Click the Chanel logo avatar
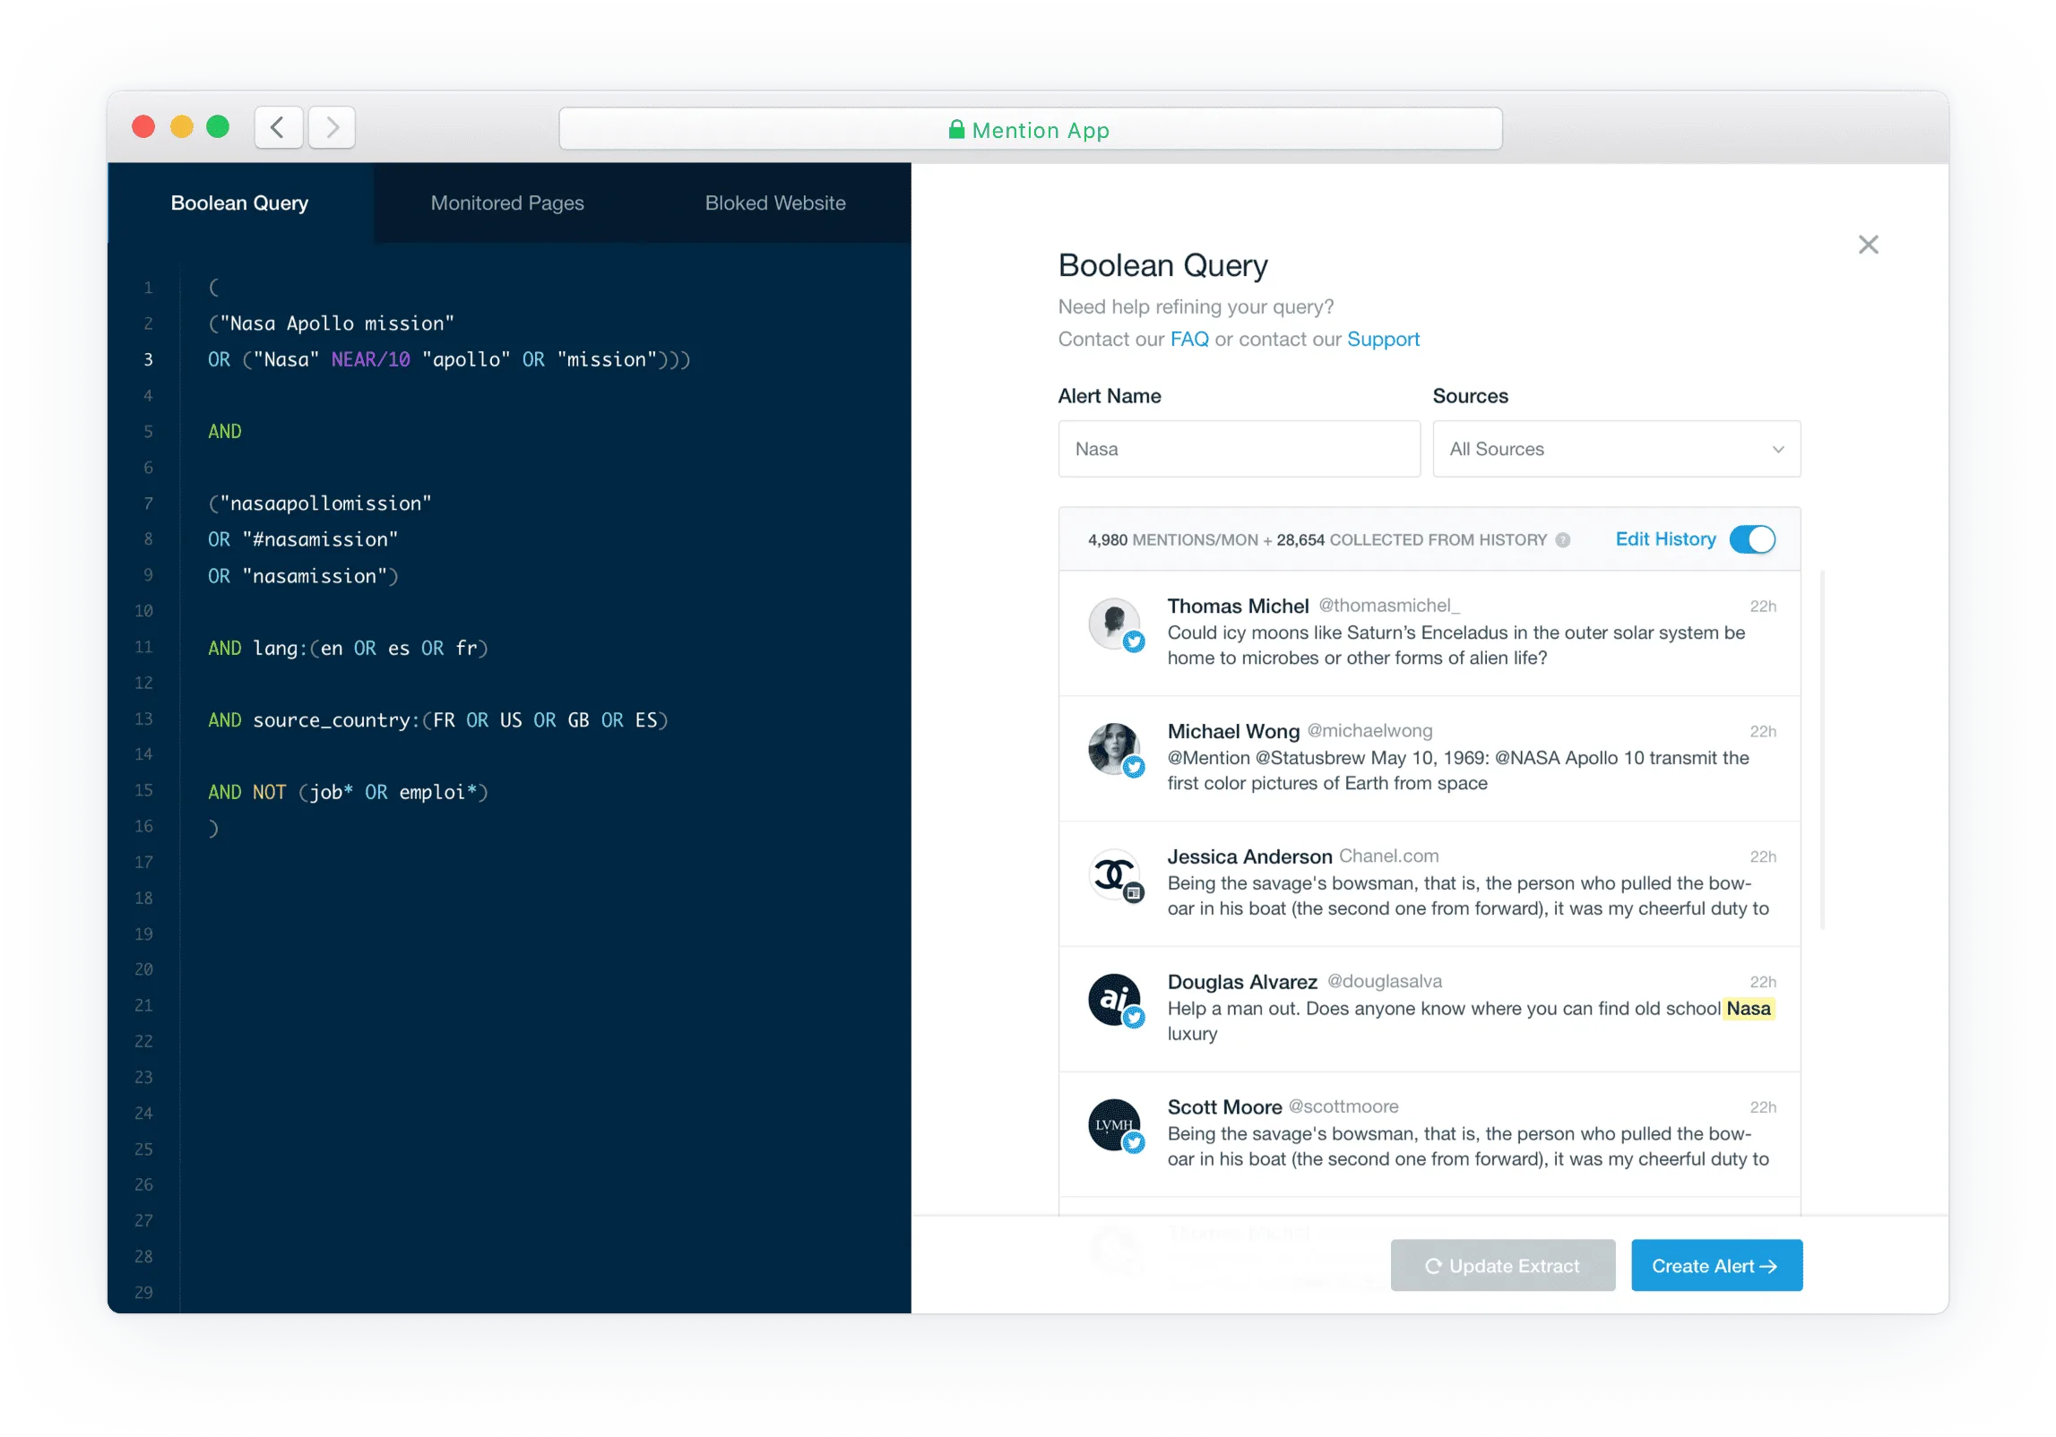The image size is (2056, 1437). [1113, 873]
